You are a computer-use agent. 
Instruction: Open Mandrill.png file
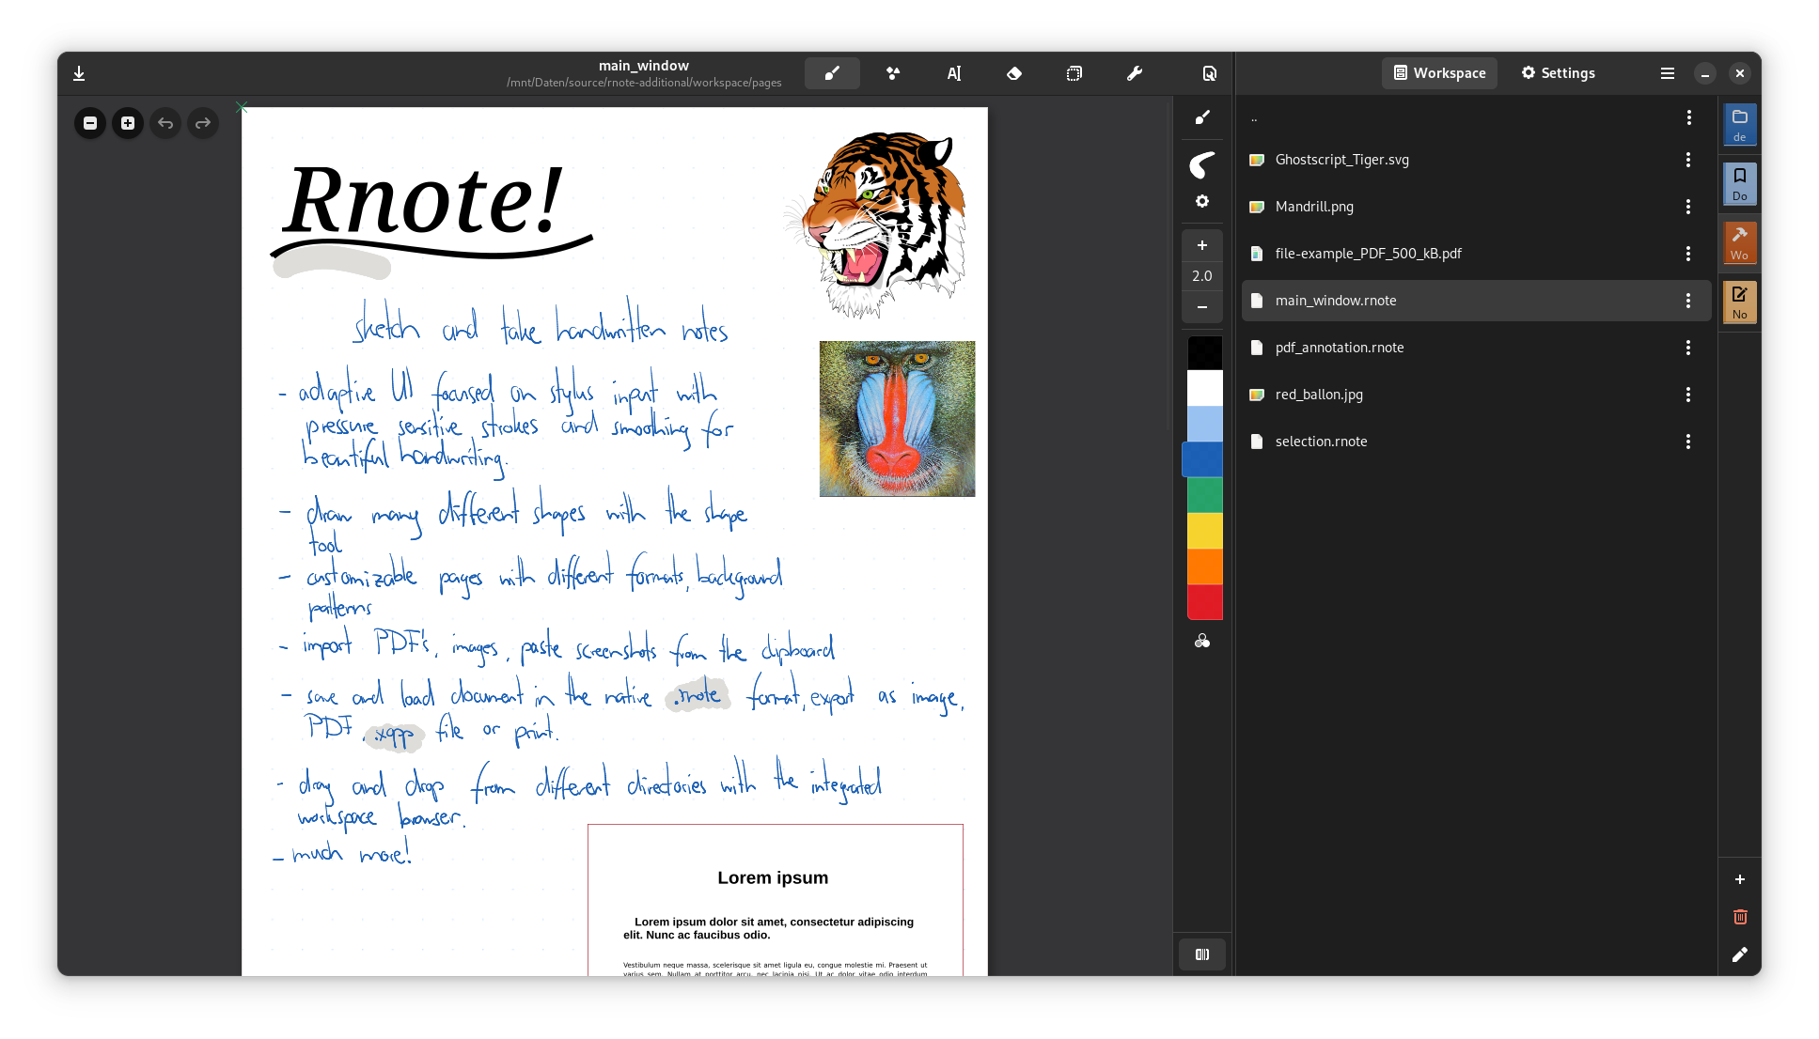pos(1476,207)
